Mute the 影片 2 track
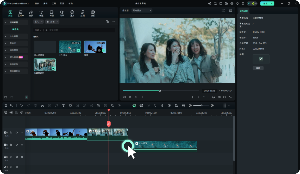The height and width of the screenshot is (174, 300). (17, 145)
